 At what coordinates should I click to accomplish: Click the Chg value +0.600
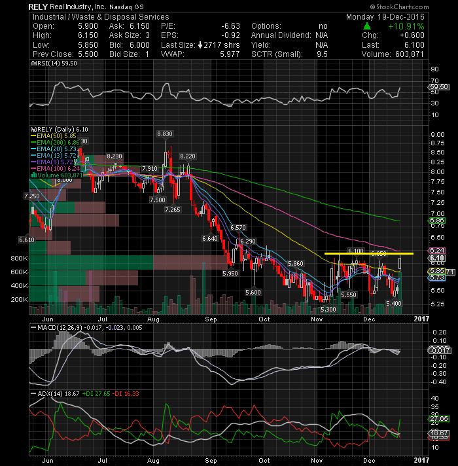tap(412, 35)
